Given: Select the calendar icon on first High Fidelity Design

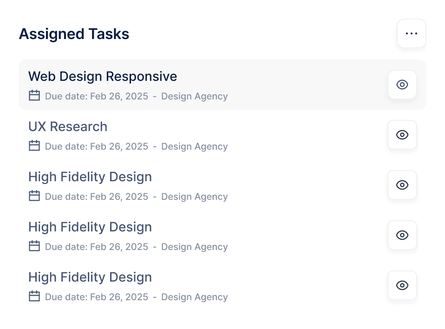Looking at the screenshot, I should click(34, 196).
